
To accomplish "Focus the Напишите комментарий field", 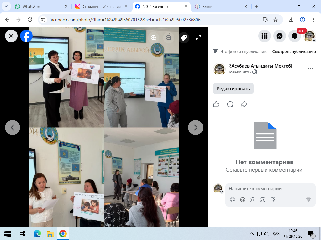I will [270, 189].
